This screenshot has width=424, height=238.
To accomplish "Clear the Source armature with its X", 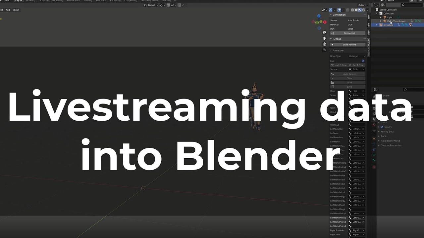I will tap(363, 69).
